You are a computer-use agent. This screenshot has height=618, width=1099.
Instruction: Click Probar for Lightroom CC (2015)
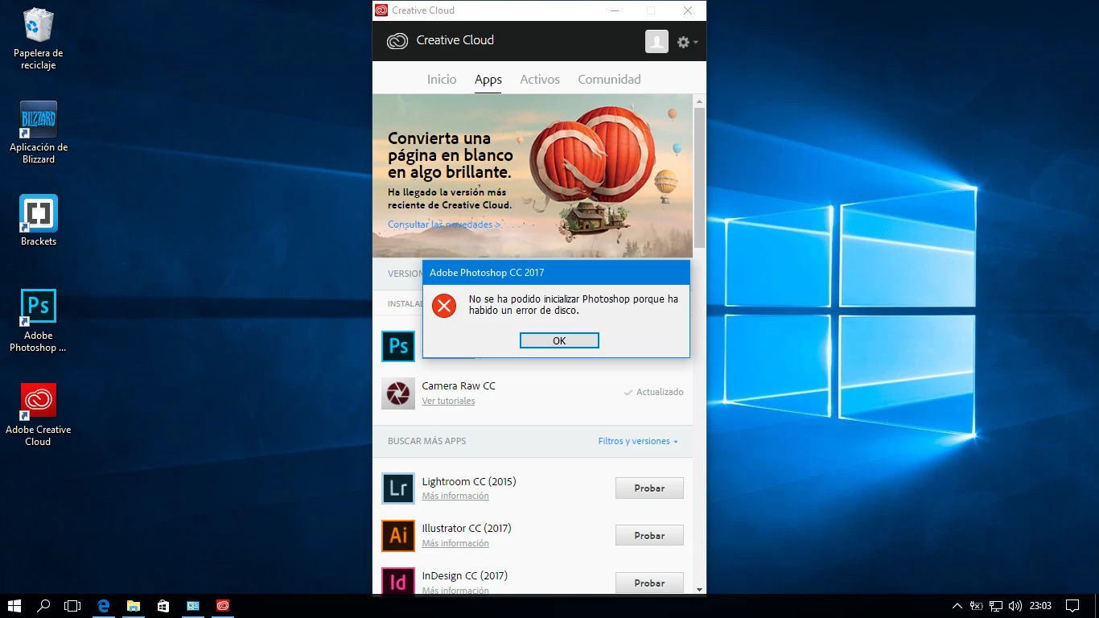(649, 488)
